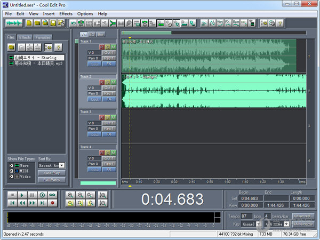Zoom in horizontally magnifier icon
The width and height of the screenshot is (320, 240).
[70, 195]
